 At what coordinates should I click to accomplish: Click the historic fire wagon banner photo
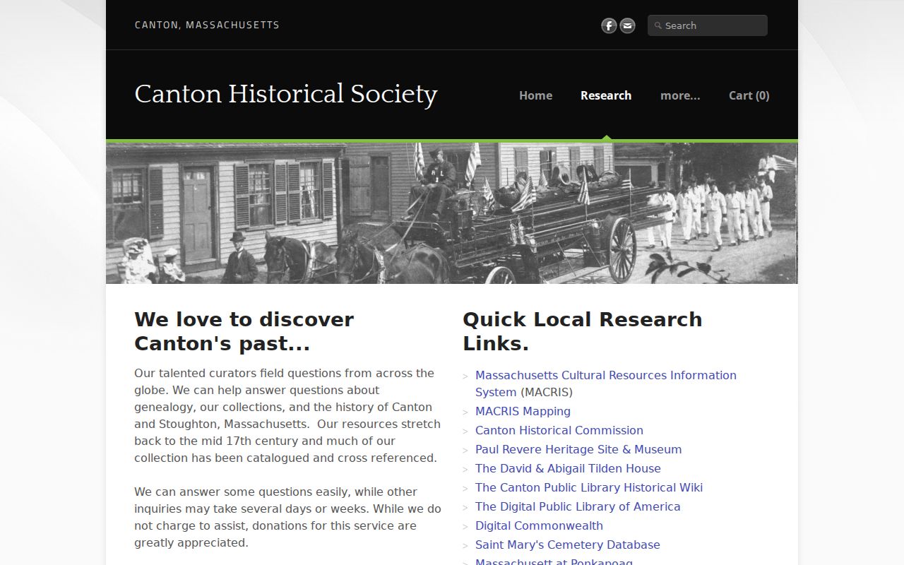coord(452,213)
